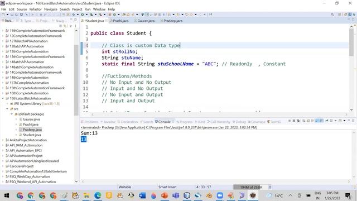
Task: Open the TestNG view tab
Action: click(274, 122)
